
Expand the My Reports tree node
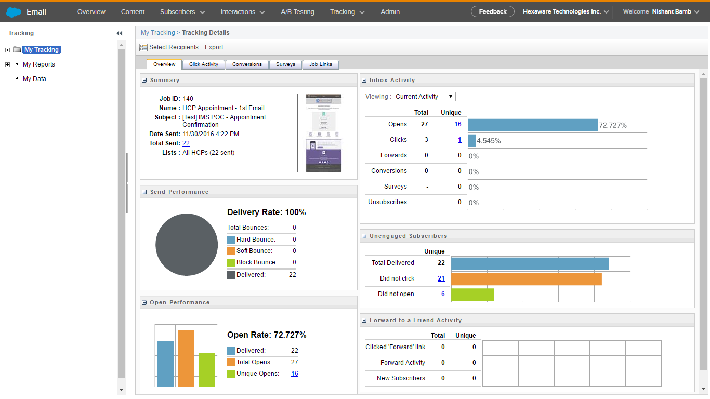coord(7,65)
